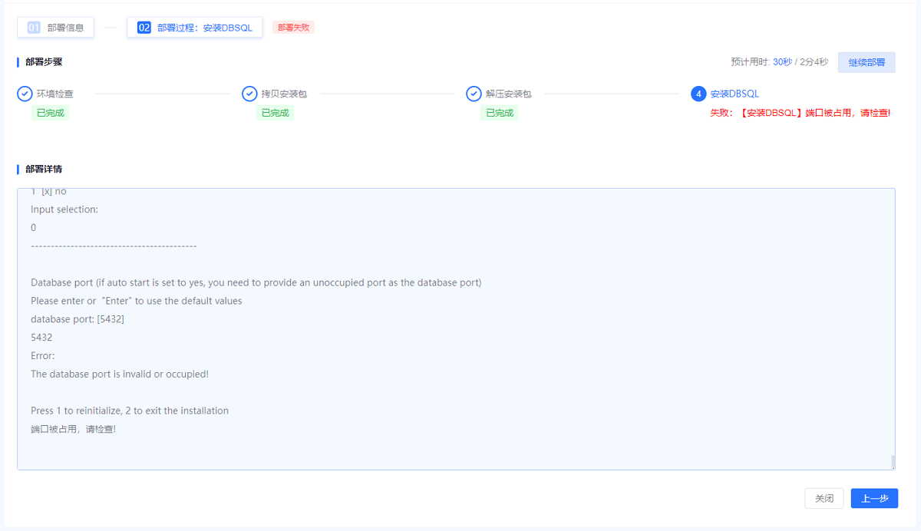Click the 环境检查 checkmark icon
The image size is (921, 531).
[25, 94]
